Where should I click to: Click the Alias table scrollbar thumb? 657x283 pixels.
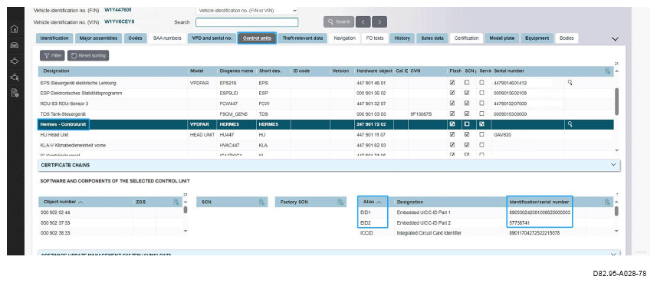tap(616, 211)
